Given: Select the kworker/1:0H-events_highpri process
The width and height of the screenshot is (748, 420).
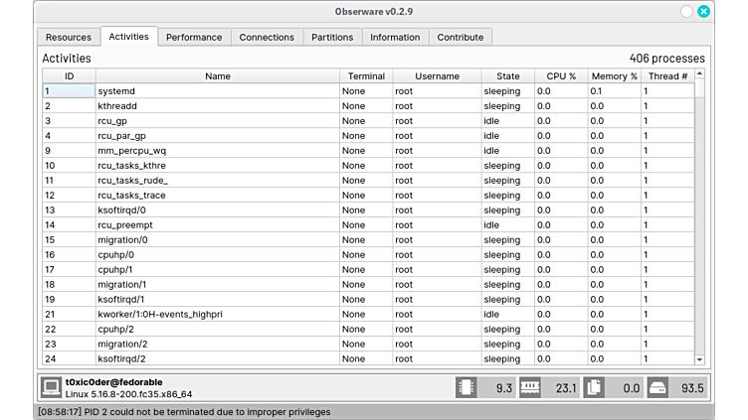Looking at the screenshot, I should (x=217, y=315).
